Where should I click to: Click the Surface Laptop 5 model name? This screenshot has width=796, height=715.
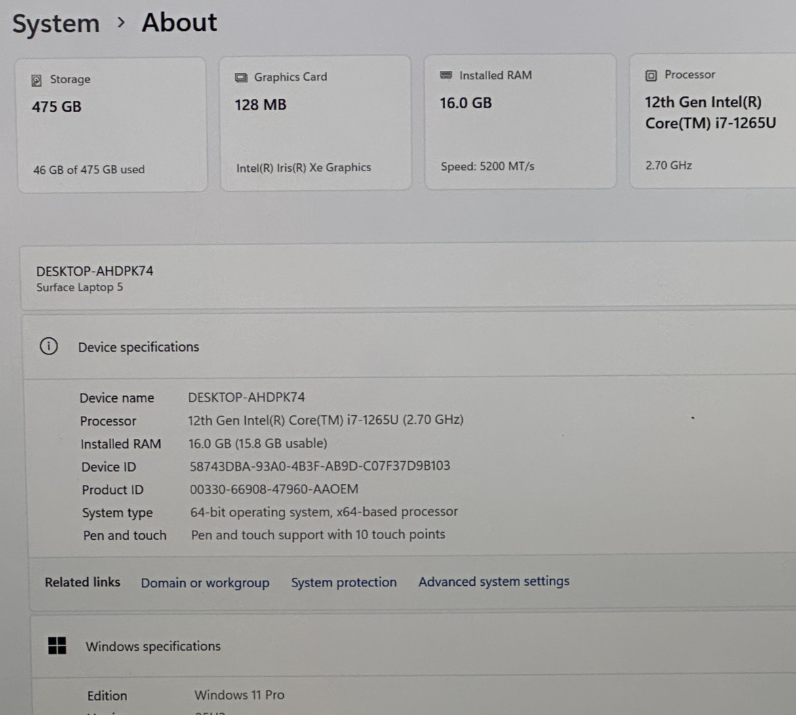coord(79,287)
